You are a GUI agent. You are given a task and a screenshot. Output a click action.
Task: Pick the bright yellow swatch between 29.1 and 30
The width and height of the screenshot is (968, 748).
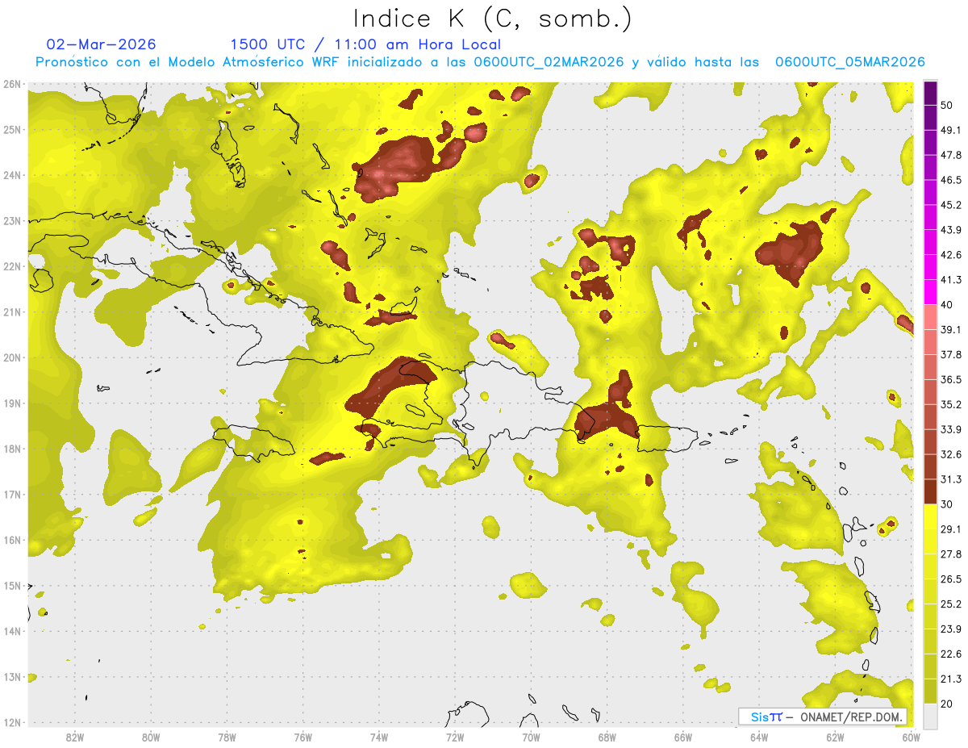click(930, 516)
